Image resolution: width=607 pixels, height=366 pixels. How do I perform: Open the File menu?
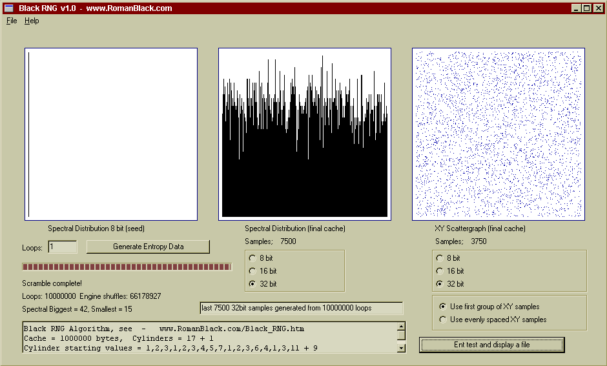click(12, 21)
